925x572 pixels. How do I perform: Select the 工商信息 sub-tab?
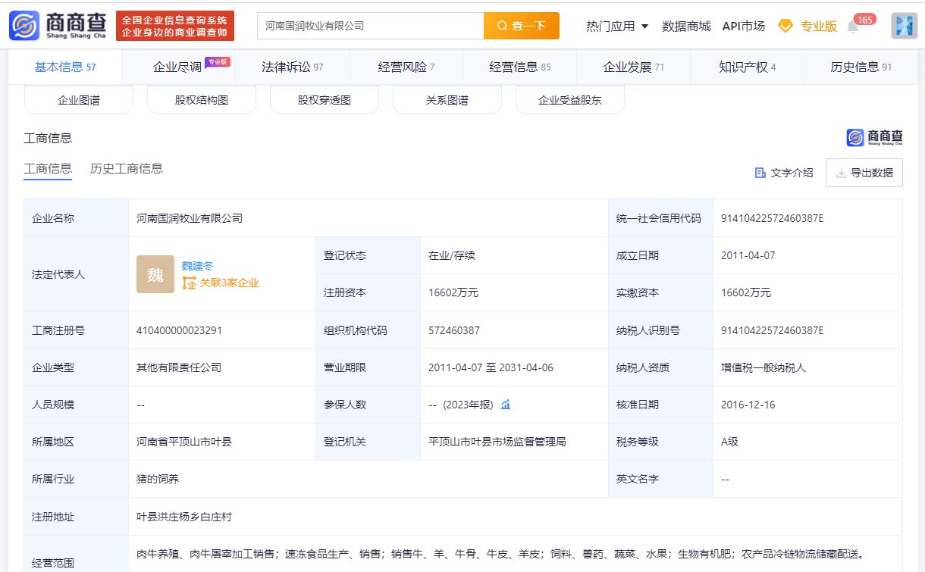pyautogui.click(x=48, y=169)
